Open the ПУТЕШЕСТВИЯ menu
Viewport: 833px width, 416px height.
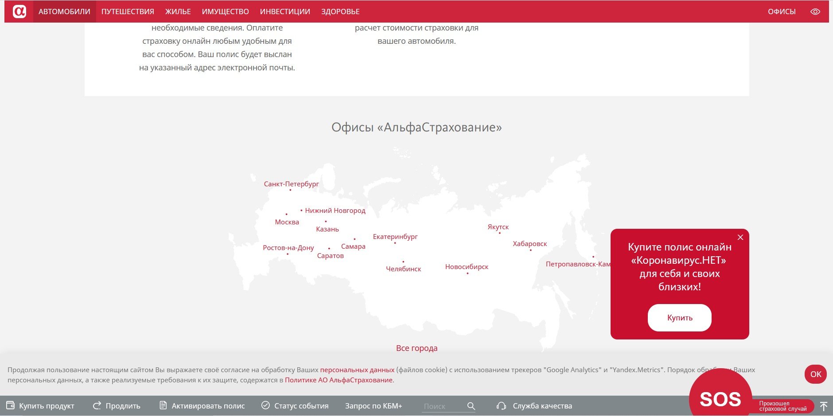click(128, 12)
